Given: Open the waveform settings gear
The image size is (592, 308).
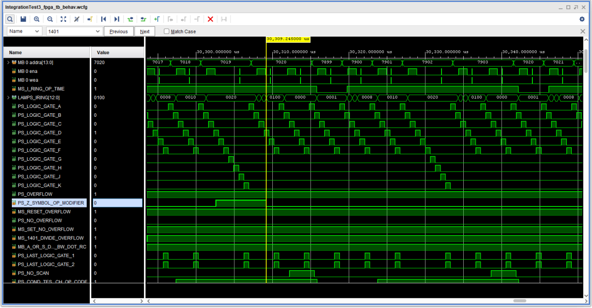Looking at the screenshot, I should click(582, 19).
